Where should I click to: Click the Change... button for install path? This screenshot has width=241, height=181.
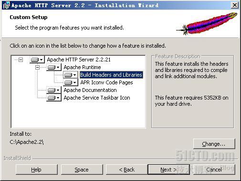(x=214, y=144)
